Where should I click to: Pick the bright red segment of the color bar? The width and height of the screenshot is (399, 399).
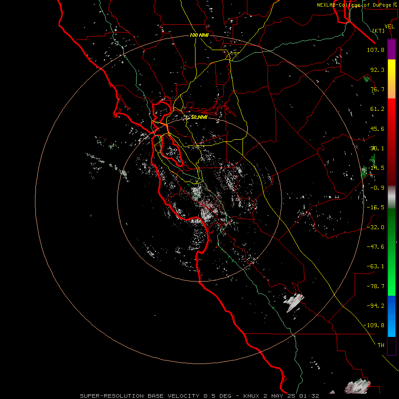click(x=391, y=142)
